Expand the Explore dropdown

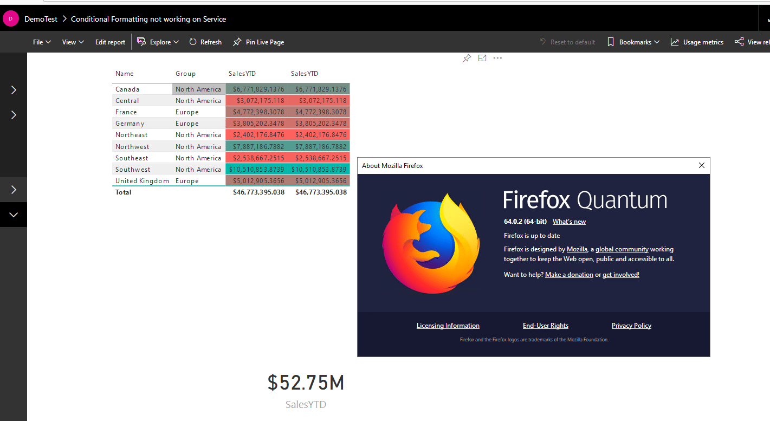[x=158, y=42]
